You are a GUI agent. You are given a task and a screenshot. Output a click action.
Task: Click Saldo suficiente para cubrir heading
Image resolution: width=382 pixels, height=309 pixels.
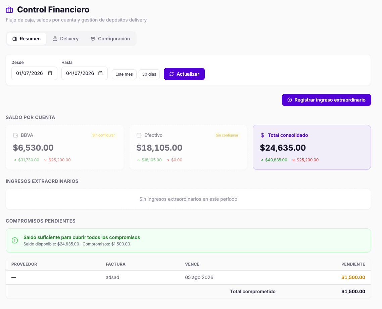82,237
